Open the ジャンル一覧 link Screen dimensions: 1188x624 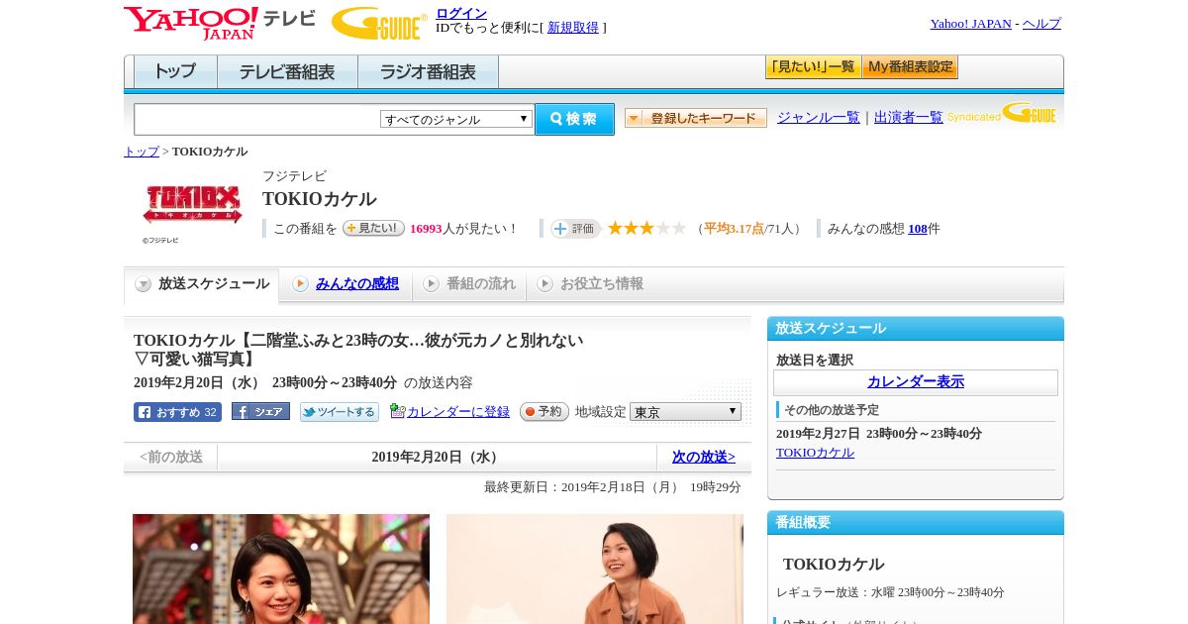click(819, 118)
